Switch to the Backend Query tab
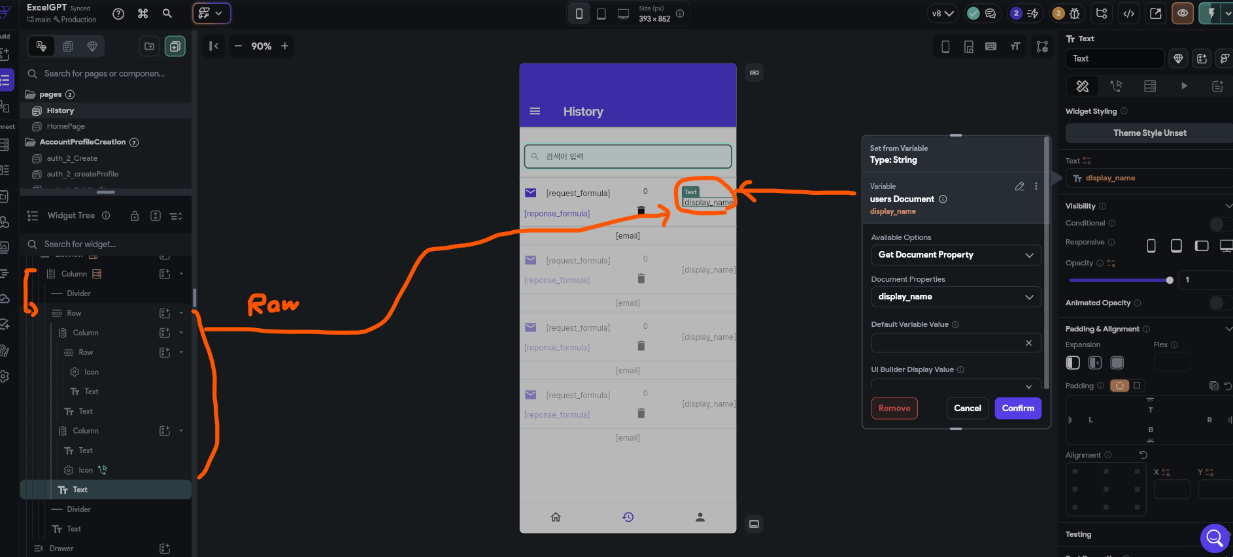 tap(1150, 86)
